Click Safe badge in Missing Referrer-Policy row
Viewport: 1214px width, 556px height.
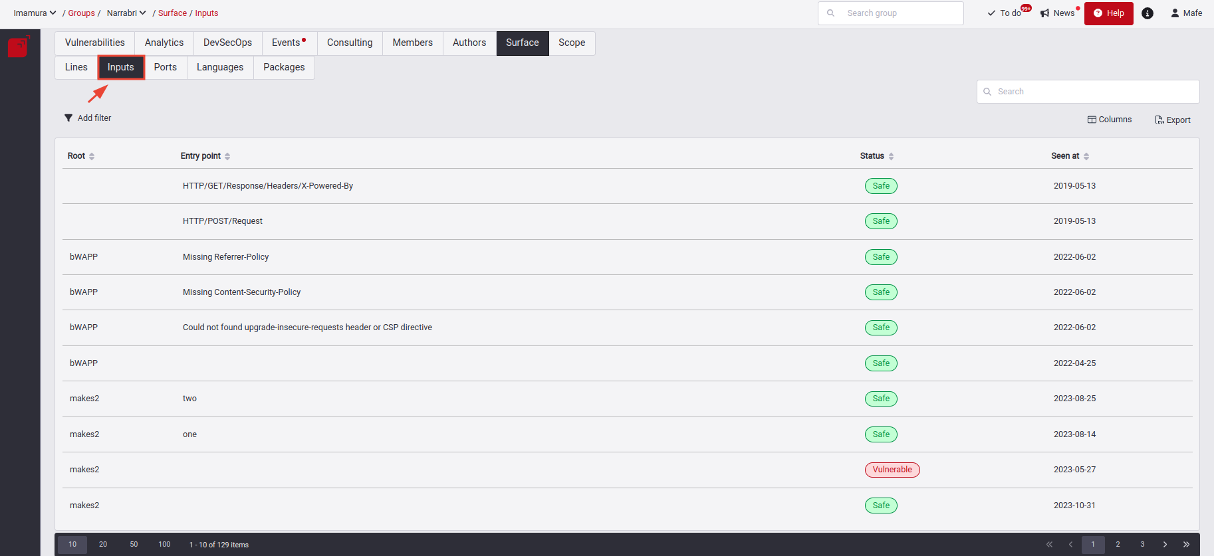pyautogui.click(x=881, y=257)
